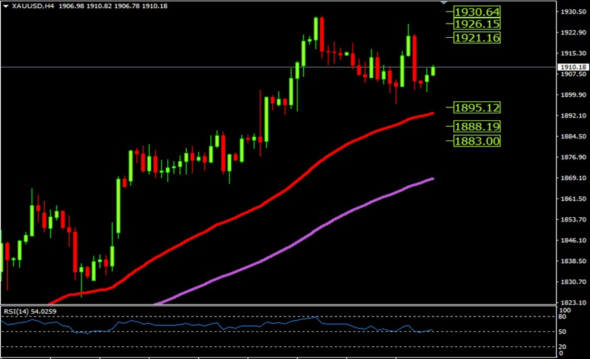Click the 1930.50 mark on price axis
Viewport: 590px width, 359px height.
point(572,12)
